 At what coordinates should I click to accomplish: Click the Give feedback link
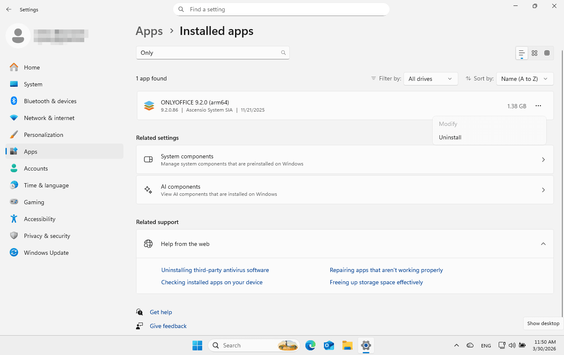168,326
